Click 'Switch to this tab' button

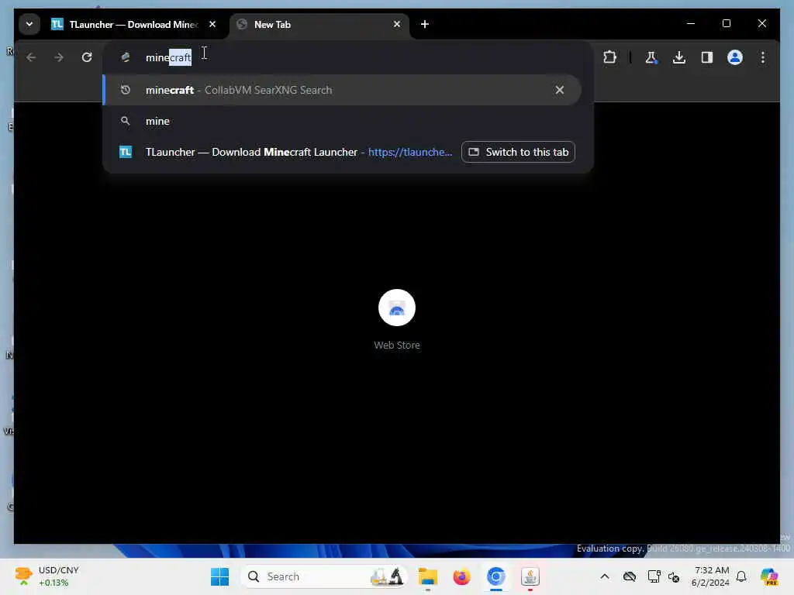tap(518, 152)
